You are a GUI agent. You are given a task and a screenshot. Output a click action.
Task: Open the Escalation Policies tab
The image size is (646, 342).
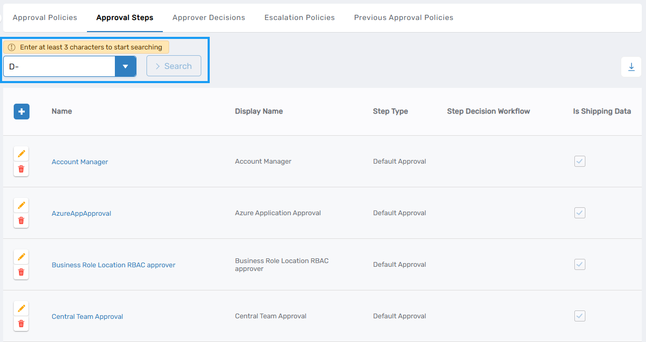299,17
